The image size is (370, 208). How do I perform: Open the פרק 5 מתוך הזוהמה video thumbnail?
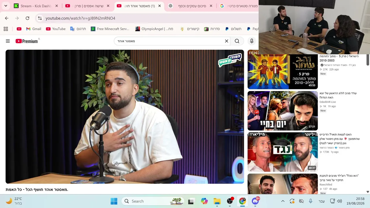[x=282, y=72]
